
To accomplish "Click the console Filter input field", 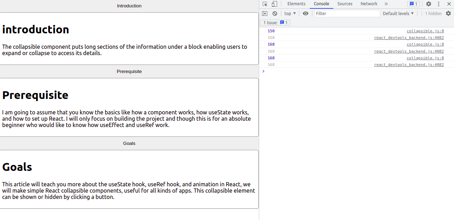I will (347, 13).
